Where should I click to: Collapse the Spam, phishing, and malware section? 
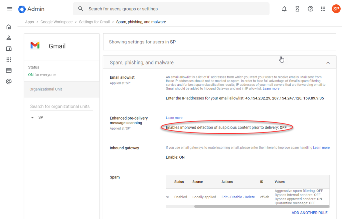[328, 63]
